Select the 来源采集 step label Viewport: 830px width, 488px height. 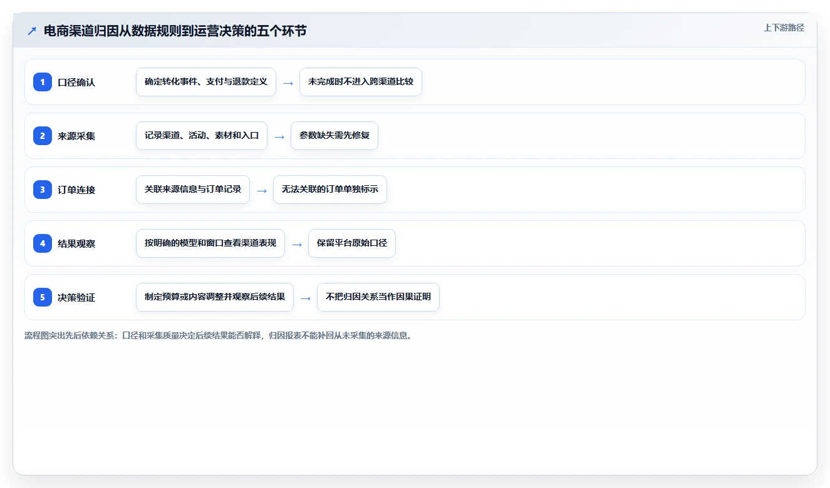[x=76, y=136]
